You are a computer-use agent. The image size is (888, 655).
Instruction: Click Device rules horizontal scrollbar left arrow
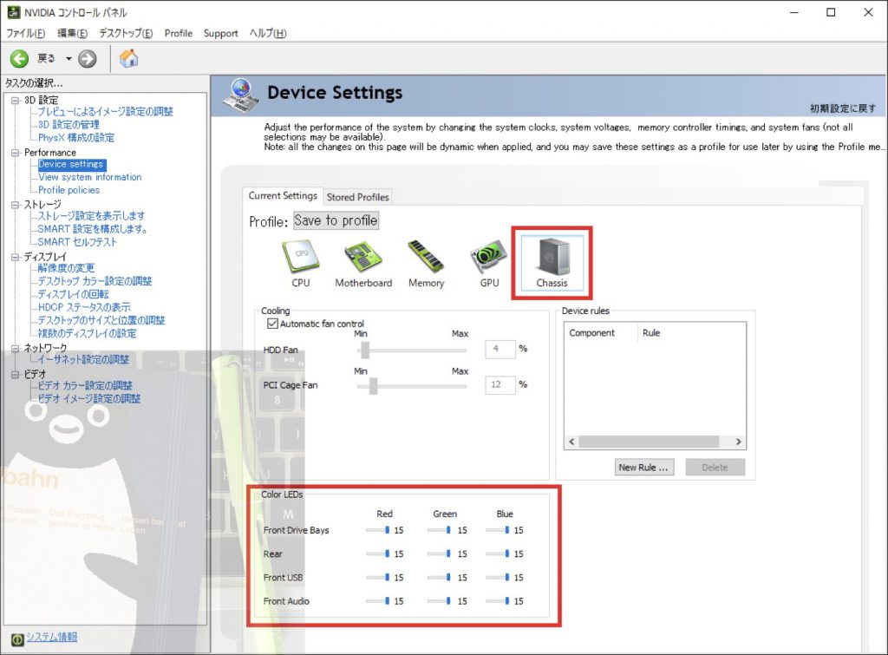pos(571,442)
